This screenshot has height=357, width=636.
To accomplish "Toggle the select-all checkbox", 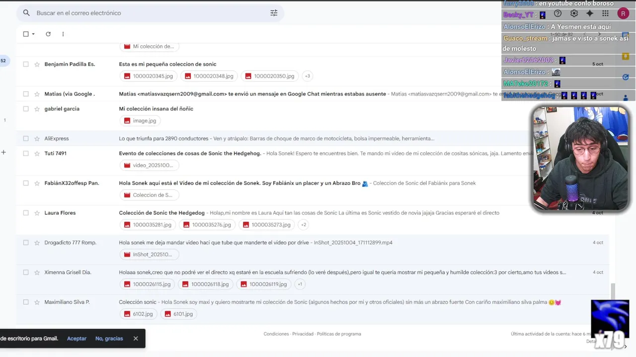I will tap(26, 34).
